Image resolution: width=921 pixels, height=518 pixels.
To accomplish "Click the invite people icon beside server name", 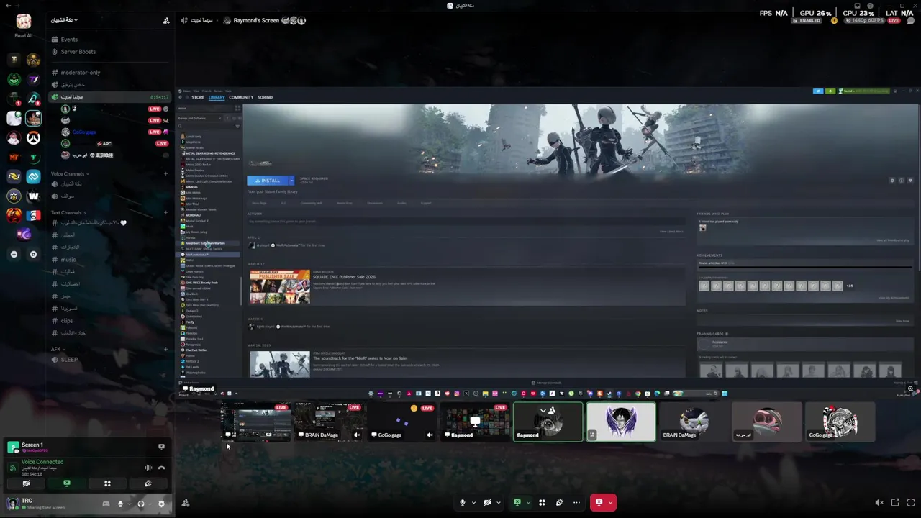I will point(166,20).
